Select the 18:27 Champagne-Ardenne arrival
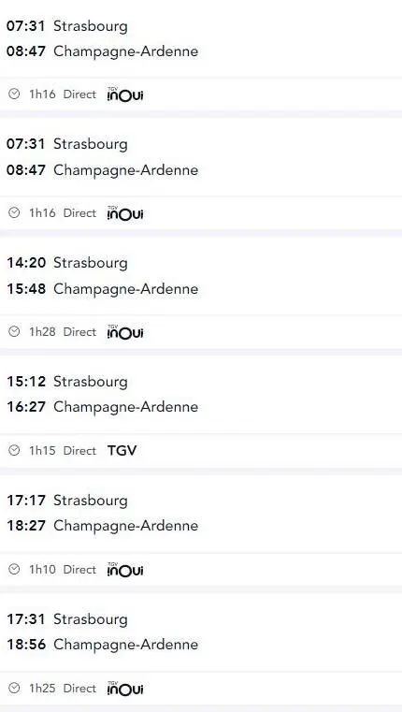This screenshot has width=402, height=712. (x=102, y=526)
